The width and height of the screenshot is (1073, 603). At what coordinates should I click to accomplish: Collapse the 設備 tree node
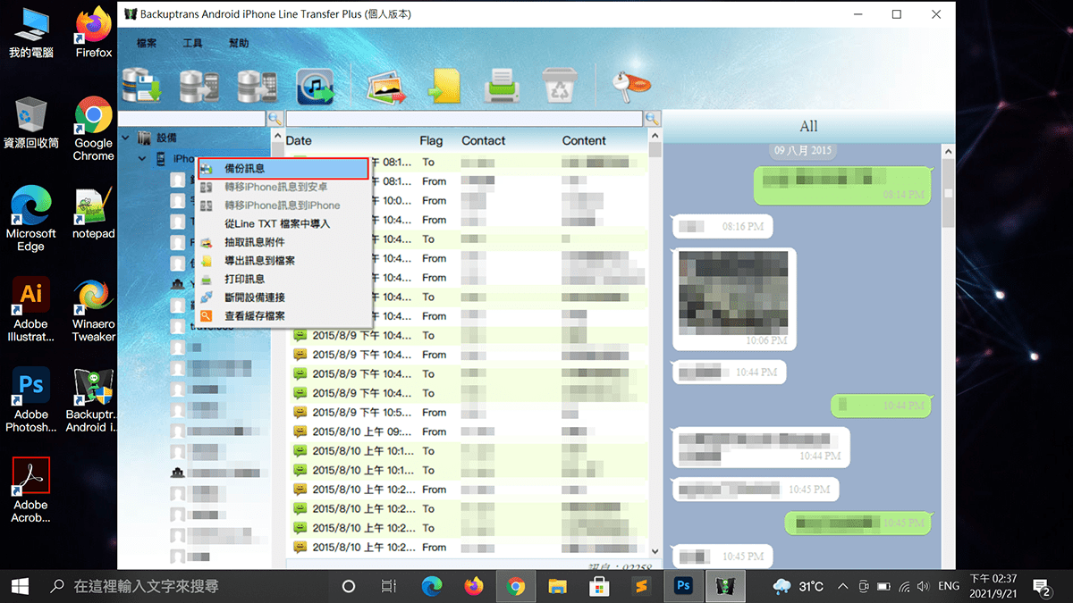(x=126, y=138)
